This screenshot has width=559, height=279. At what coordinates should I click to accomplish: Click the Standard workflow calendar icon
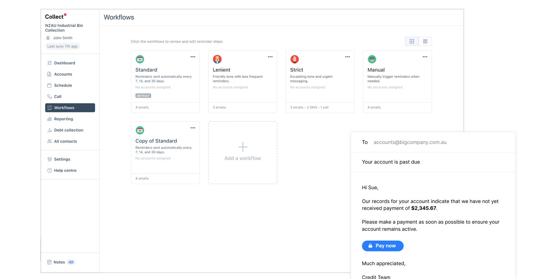[140, 59]
